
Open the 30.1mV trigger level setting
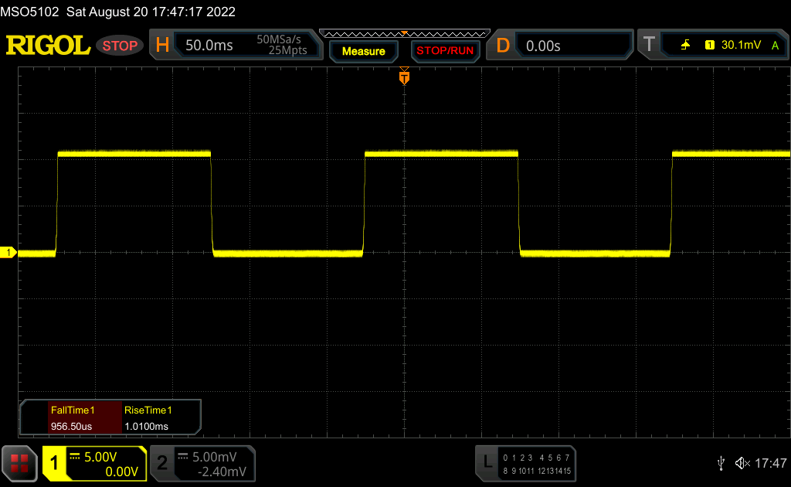(x=741, y=45)
